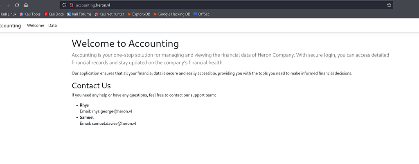
Task: Open OffSec bookmark
Action: tap(201, 14)
